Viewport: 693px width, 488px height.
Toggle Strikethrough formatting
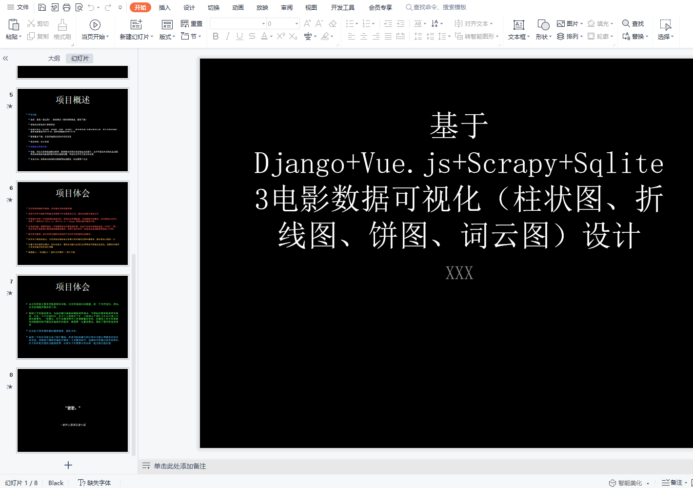tap(252, 36)
